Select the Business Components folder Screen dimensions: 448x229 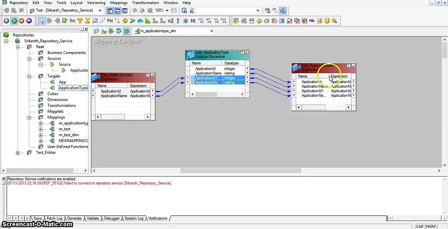pos(66,53)
